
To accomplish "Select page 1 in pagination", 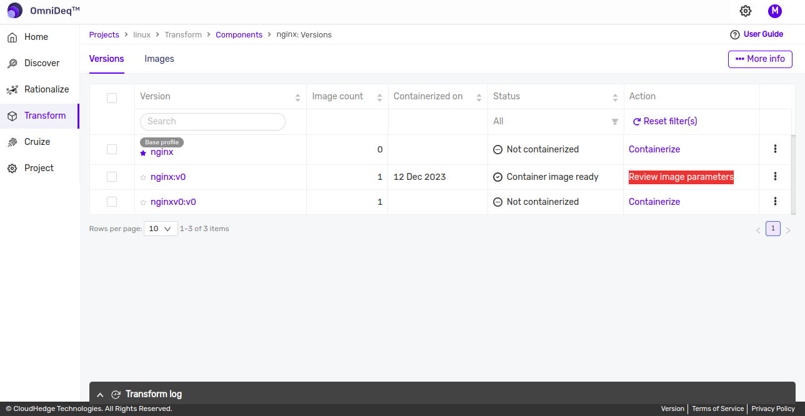I will (773, 229).
